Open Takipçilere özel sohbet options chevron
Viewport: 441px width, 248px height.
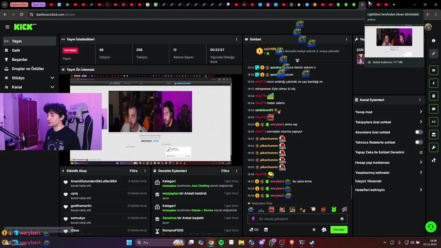(421, 122)
